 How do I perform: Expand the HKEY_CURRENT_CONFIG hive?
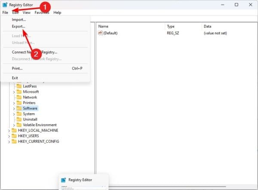tap(9, 142)
